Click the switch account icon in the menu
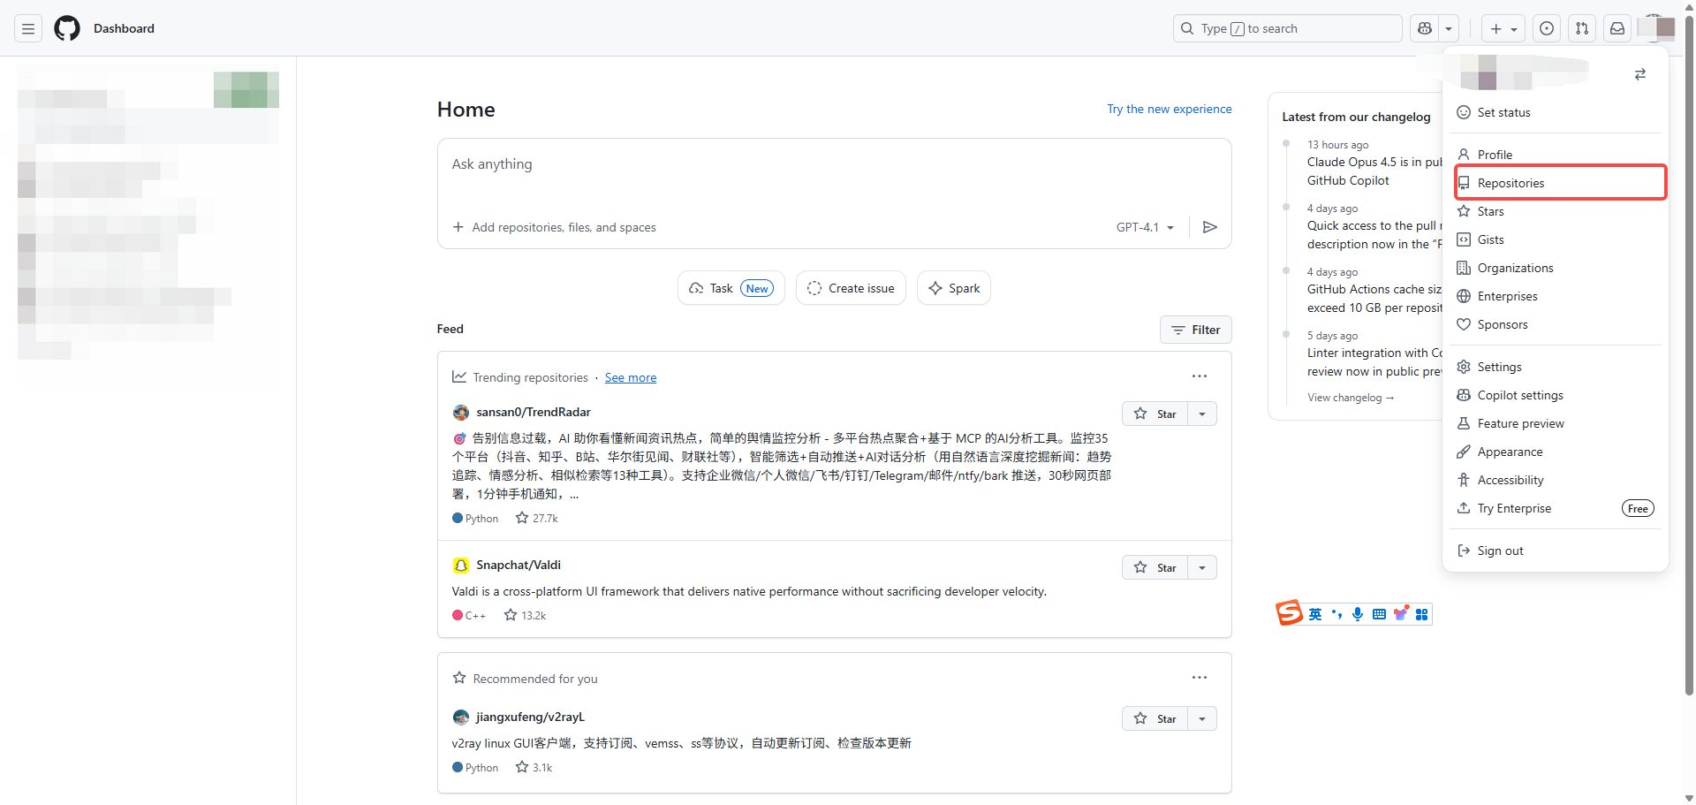 click(x=1641, y=74)
